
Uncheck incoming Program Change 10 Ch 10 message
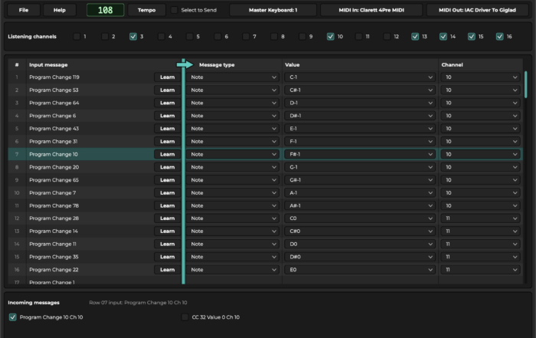[x=13, y=317]
